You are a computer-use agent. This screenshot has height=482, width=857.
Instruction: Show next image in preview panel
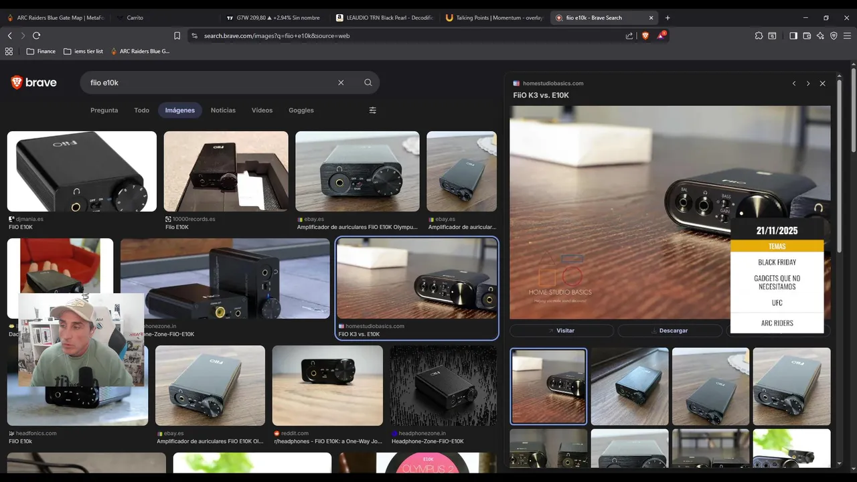click(x=808, y=84)
